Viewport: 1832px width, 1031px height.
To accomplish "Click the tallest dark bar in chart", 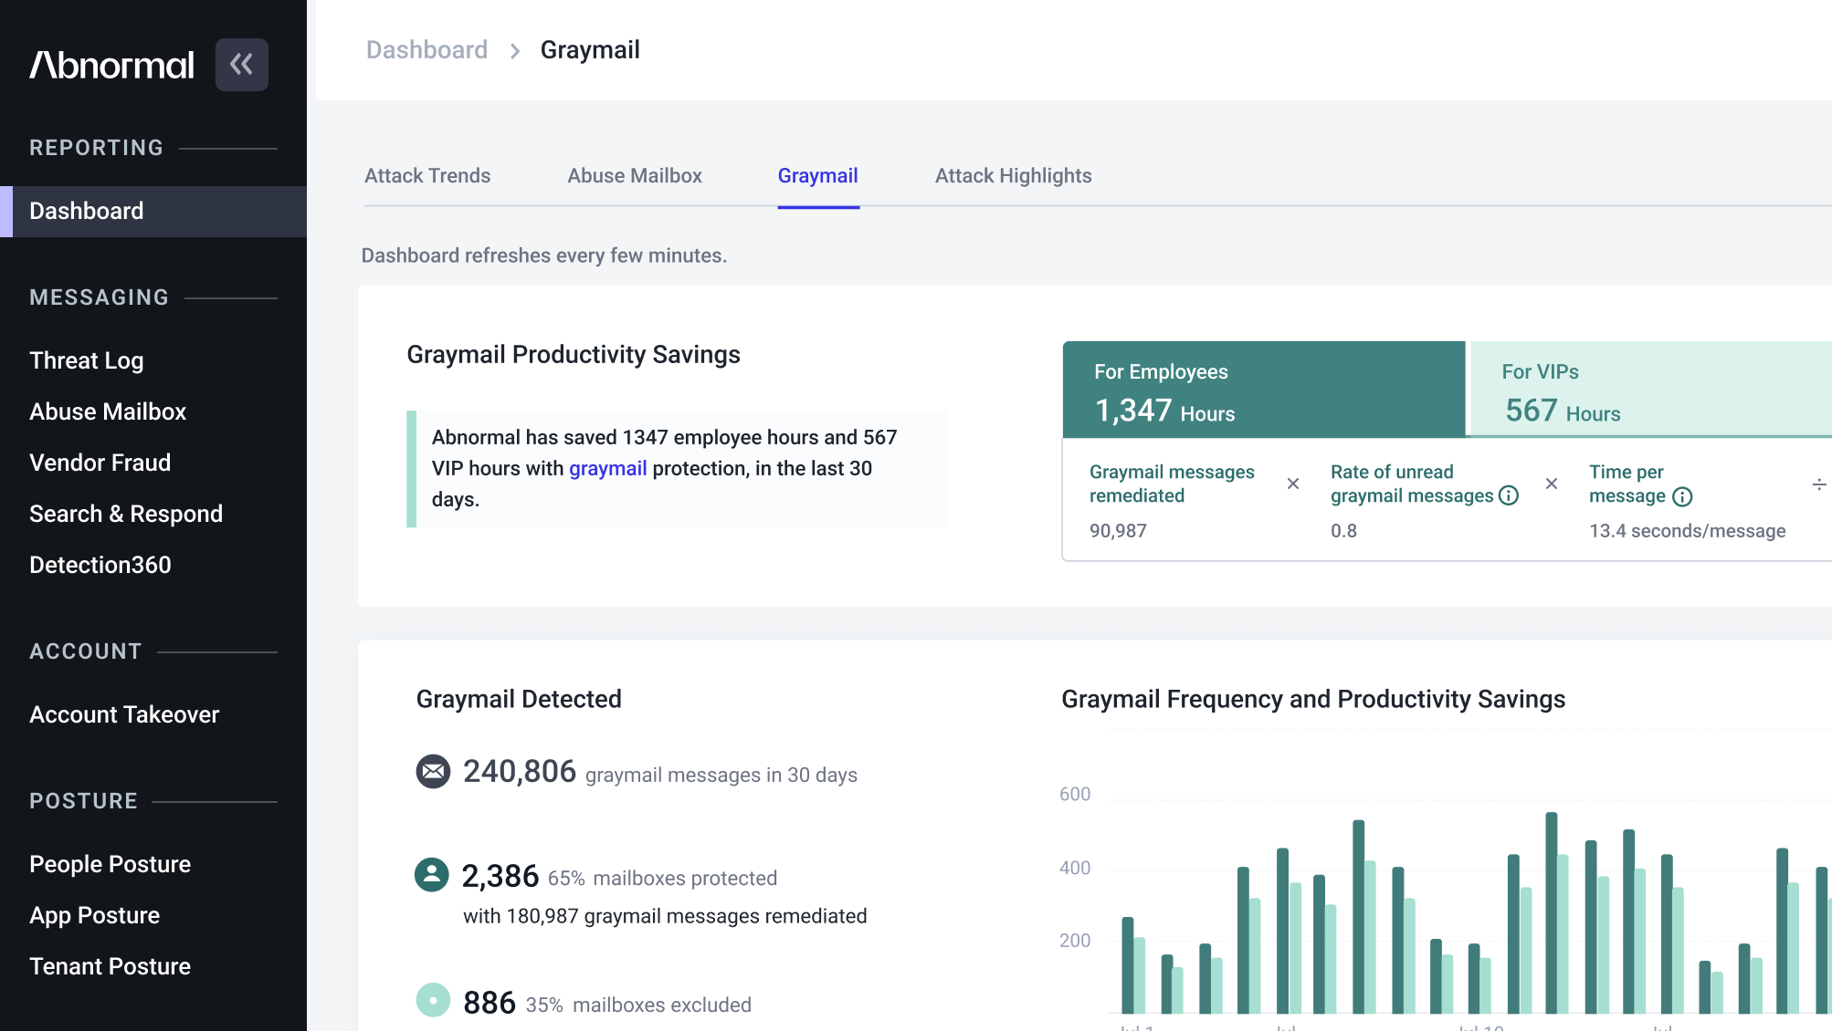I will point(1551,912).
